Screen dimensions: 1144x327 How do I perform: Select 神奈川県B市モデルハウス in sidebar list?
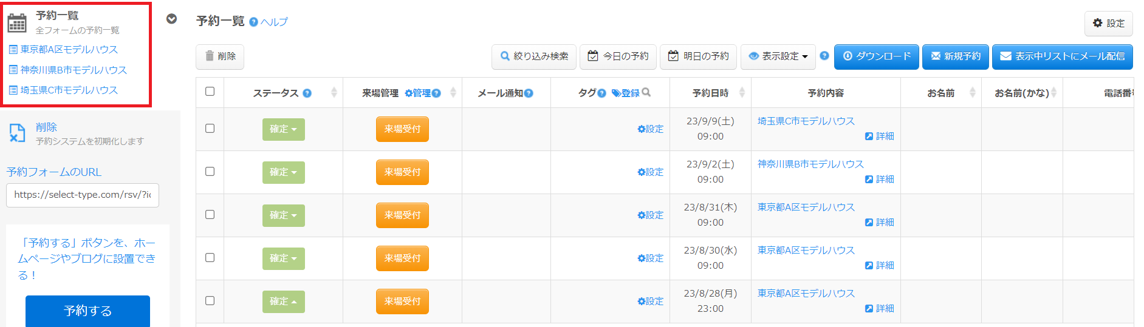pyautogui.click(x=74, y=70)
